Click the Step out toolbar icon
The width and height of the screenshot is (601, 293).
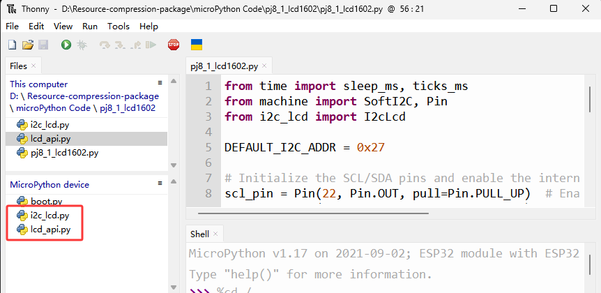135,45
